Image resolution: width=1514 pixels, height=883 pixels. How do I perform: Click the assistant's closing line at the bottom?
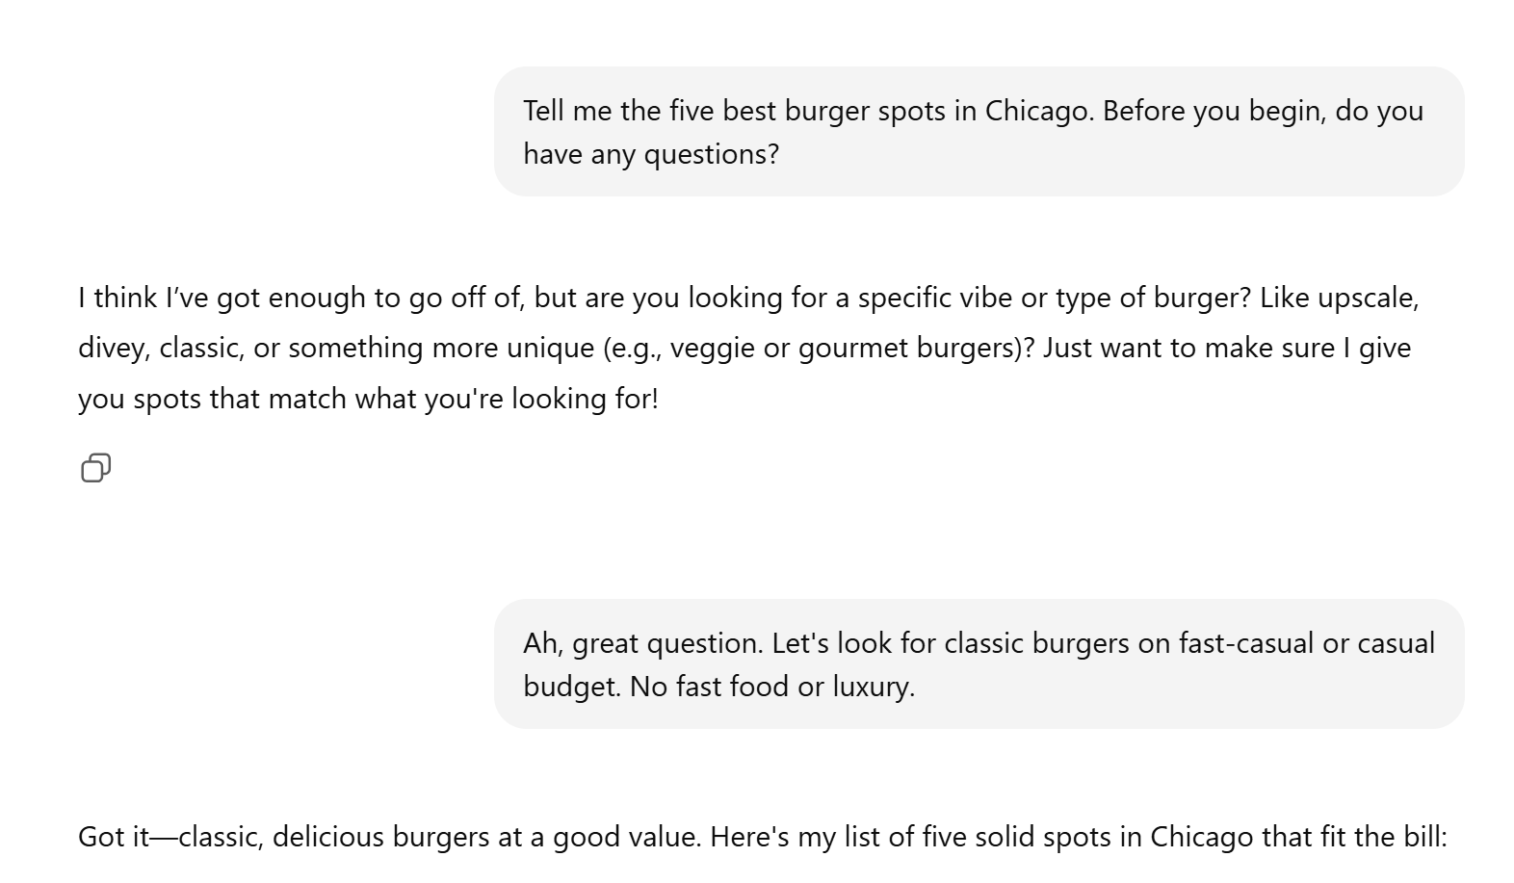pyautogui.click(x=761, y=836)
